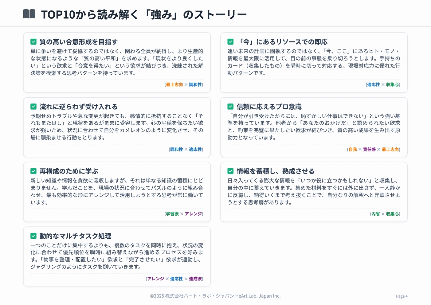Click the 責任感 tag on the 信頼に応えるプロ意識 card

[x=369, y=150]
